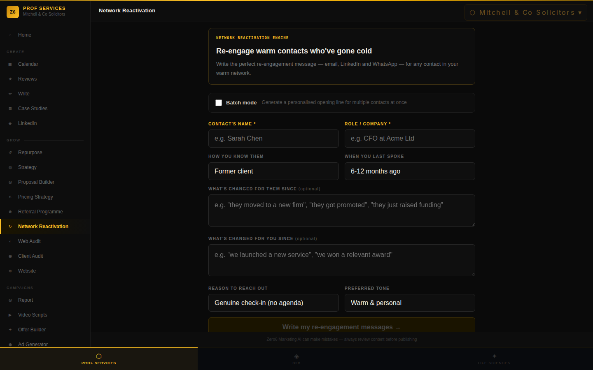This screenshot has height=370, width=593.
Task: Switch to the Life Sciences tab
Action: click(x=494, y=359)
